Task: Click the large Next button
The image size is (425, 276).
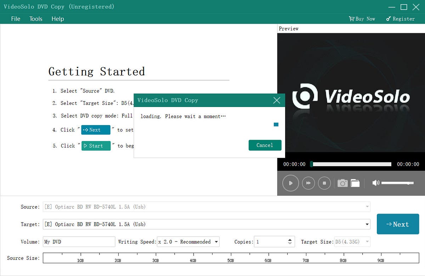Action: tap(398, 224)
